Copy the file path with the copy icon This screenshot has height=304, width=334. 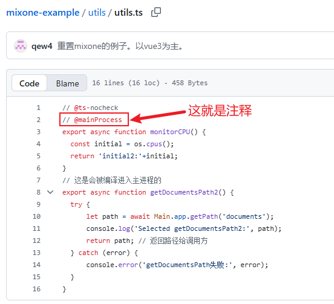pos(156,12)
